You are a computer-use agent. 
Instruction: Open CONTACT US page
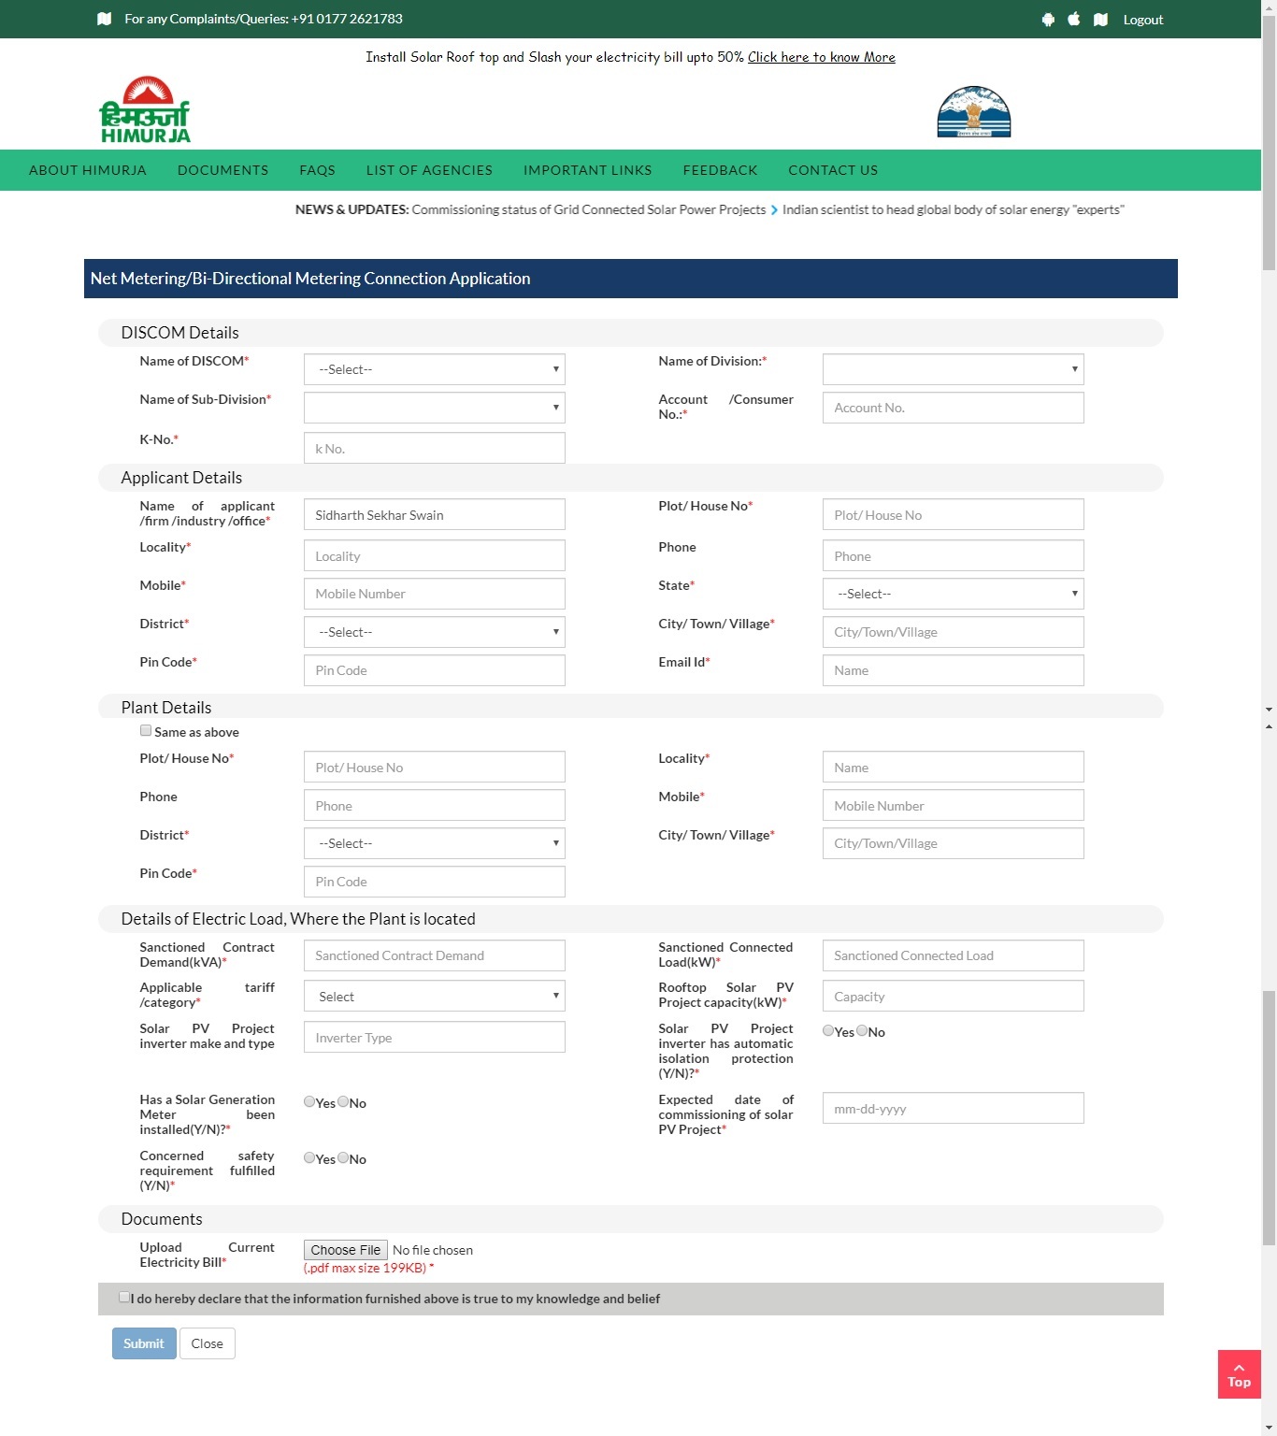click(x=833, y=170)
